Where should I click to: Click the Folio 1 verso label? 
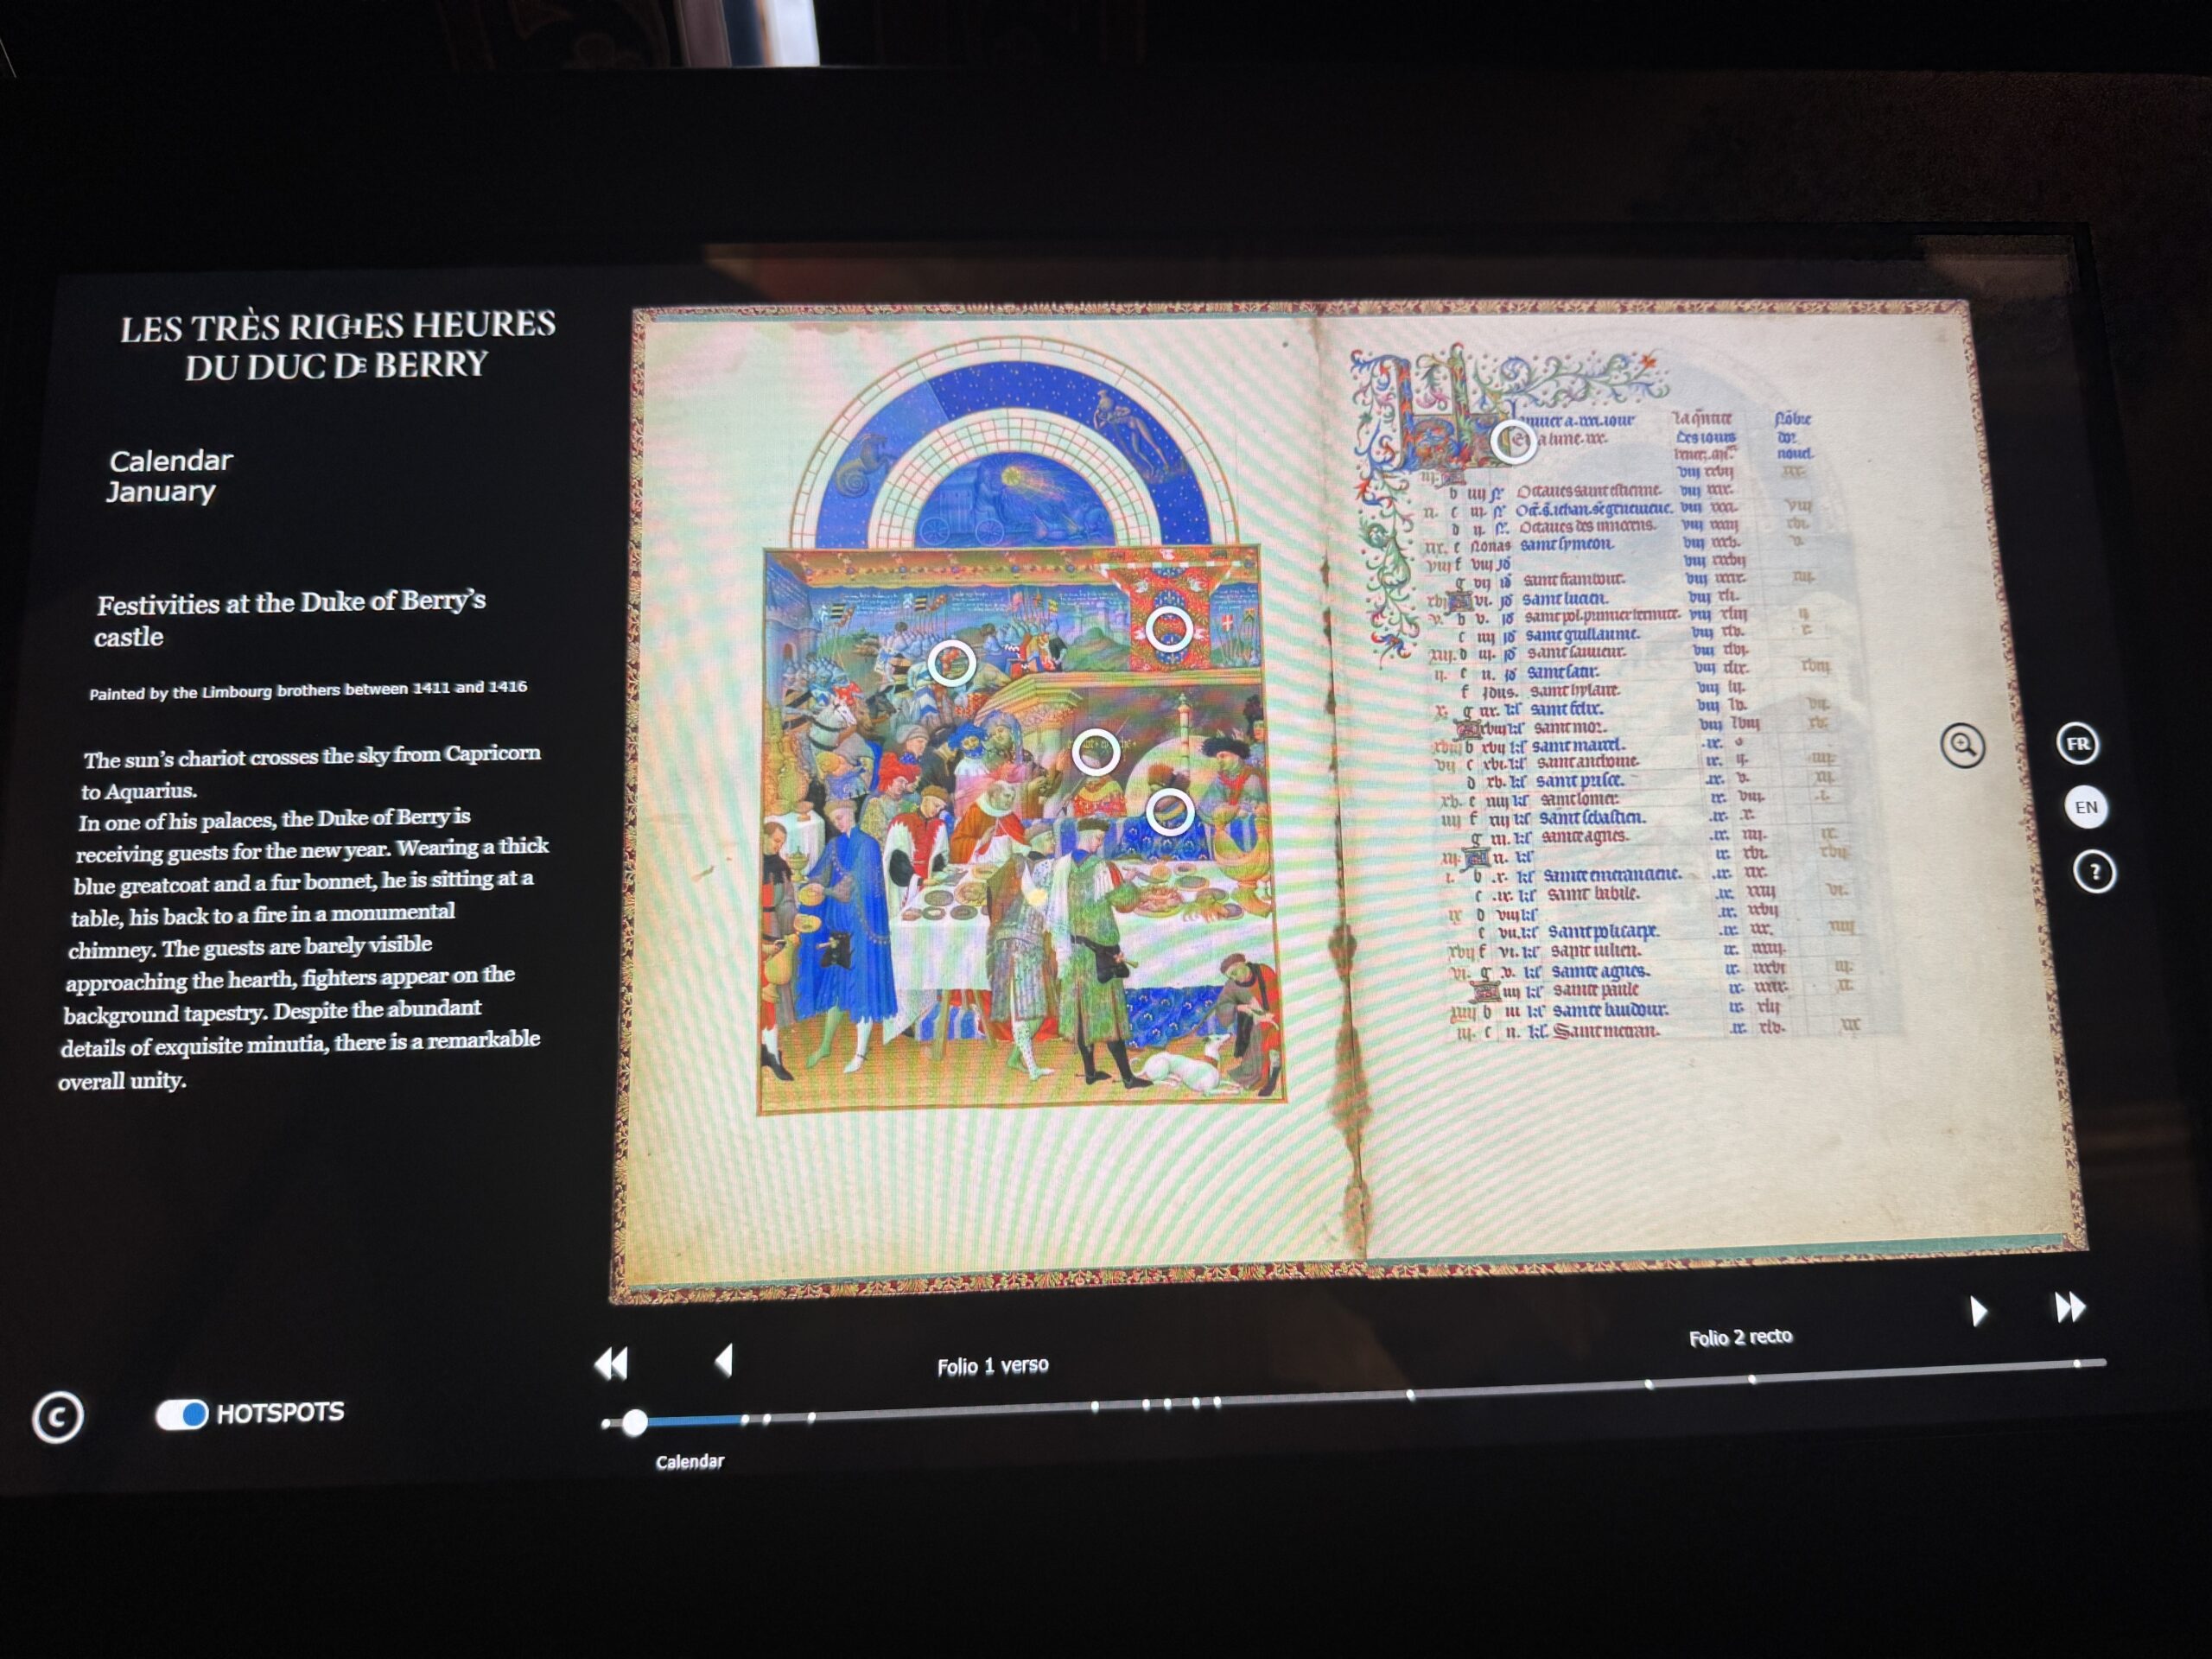pos(992,1366)
